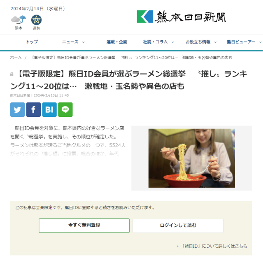Bookmark the article with Hatena B!
This screenshot has height=258, width=263.
49,109
